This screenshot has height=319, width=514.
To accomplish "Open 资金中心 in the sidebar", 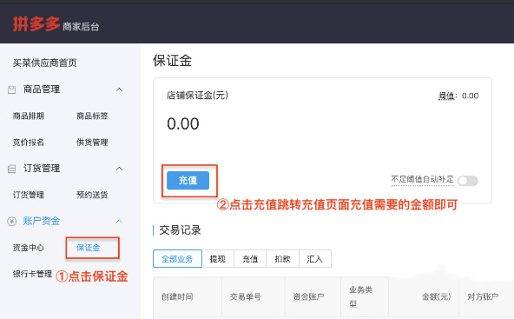I will click(x=29, y=248).
